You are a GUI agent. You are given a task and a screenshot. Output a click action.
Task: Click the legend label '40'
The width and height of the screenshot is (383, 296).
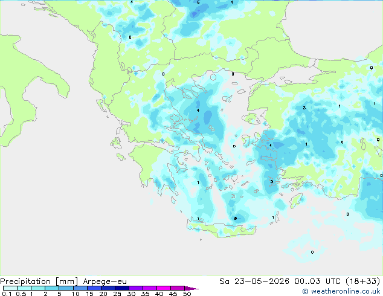point(159,294)
